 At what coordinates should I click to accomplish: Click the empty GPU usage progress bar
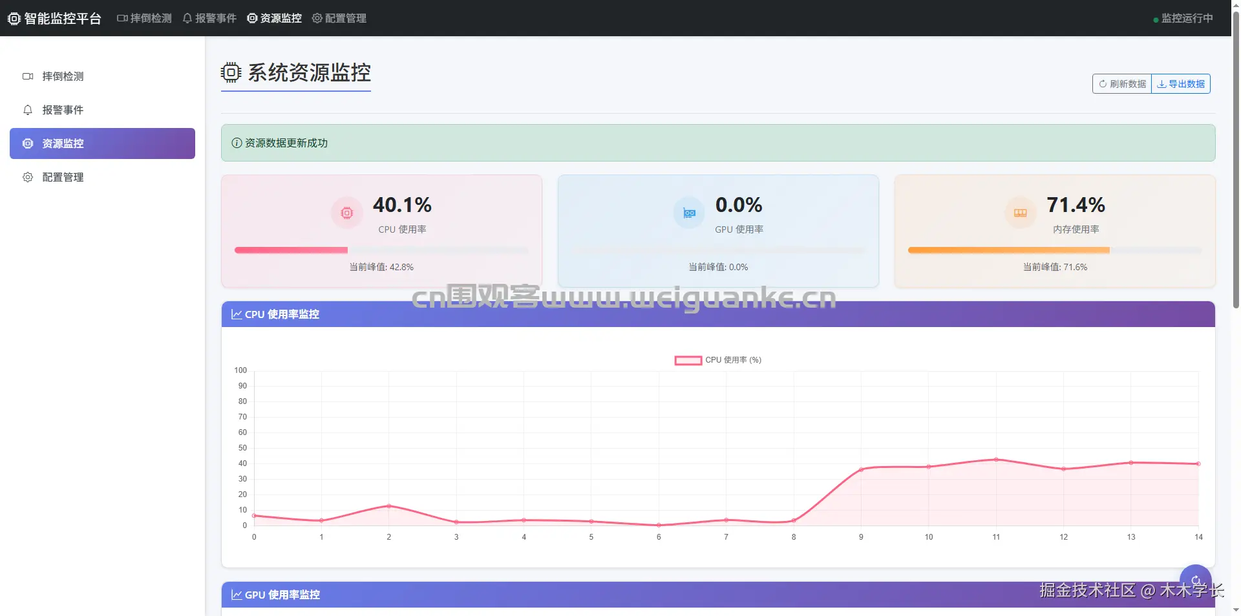pos(718,250)
